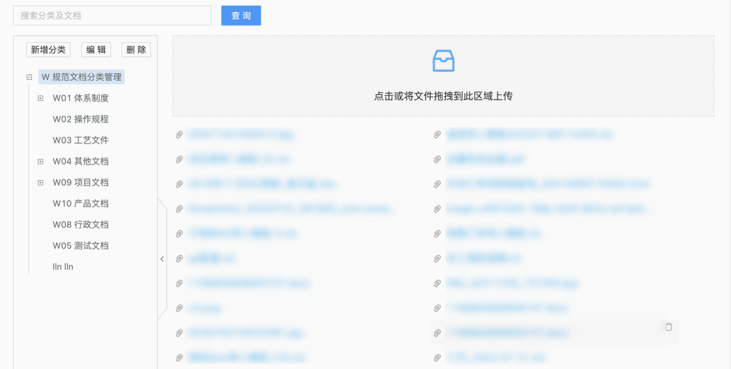Click the paperclip icon beside the image- file
731x369 pixels.
(x=437, y=209)
